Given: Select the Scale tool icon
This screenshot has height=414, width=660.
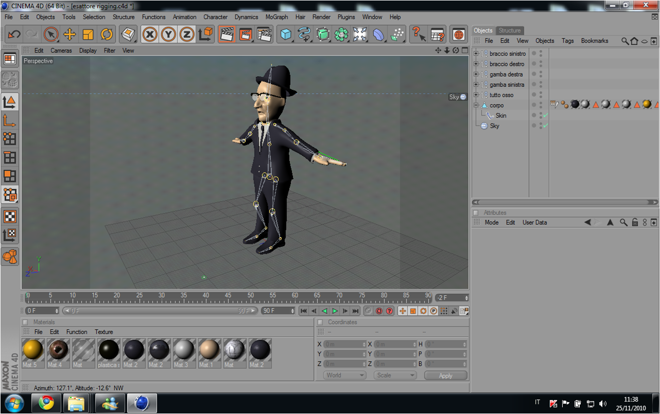Looking at the screenshot, I should pyautogui.click(x=88, y=34).
